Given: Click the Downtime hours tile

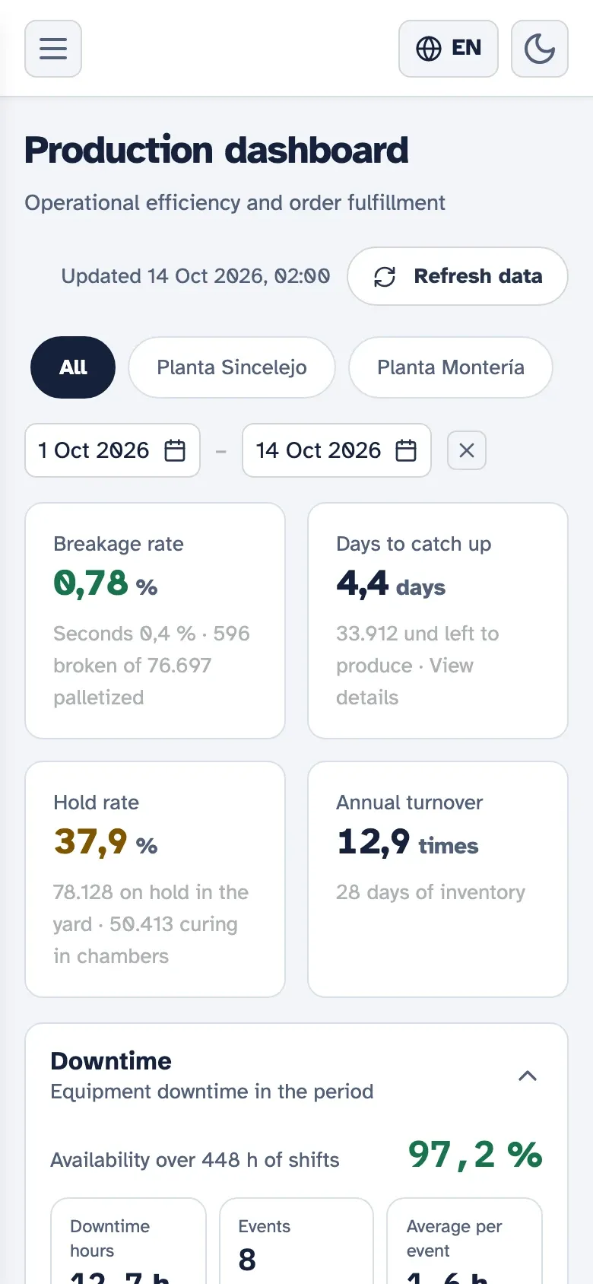Looking at the screenshot, I should pos(128,1241).
